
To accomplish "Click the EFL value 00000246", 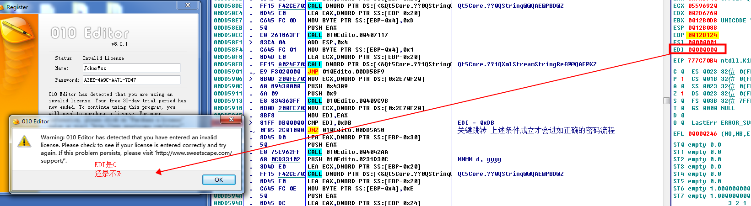I will (x=703, y=134).
